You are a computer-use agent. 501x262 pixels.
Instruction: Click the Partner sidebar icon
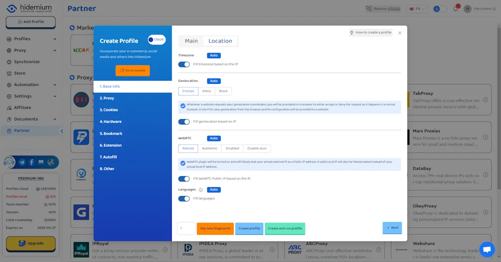[9, 131]
